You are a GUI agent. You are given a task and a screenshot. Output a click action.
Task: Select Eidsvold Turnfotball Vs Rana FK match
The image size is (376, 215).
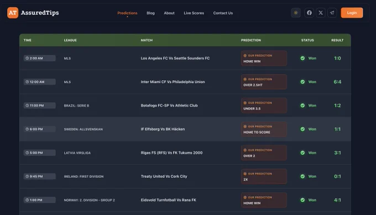click(x=168, y=200)
